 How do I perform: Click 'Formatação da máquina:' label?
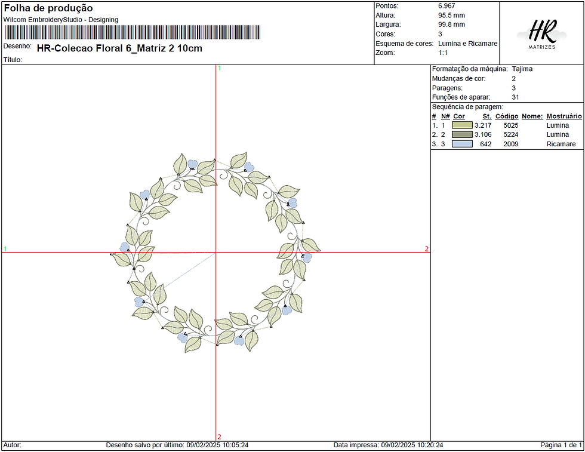470,69
